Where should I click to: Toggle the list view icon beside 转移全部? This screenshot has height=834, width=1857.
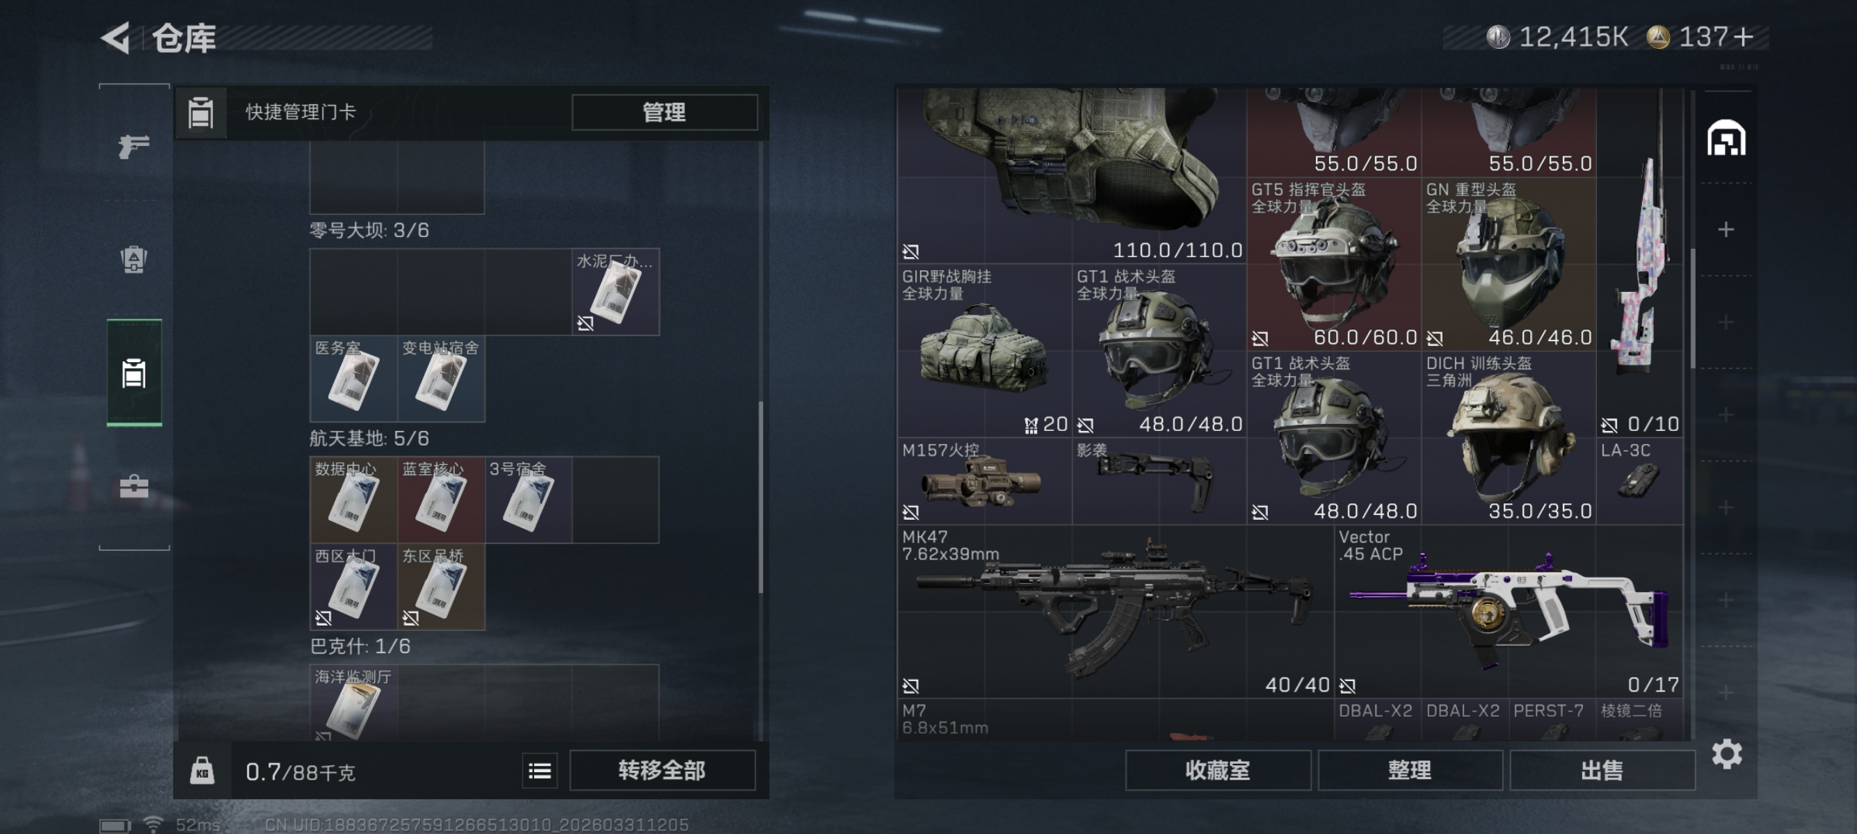[540, 771]
